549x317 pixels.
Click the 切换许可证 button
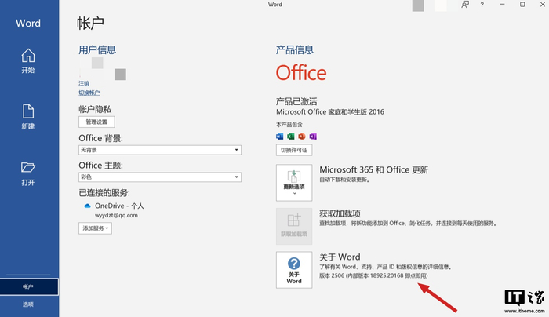294,150
